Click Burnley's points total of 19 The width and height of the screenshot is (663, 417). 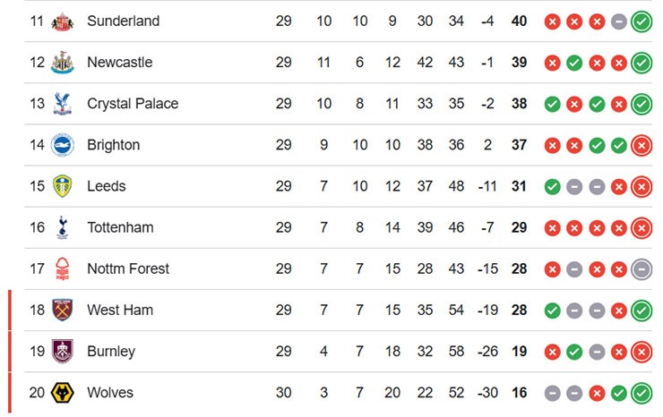(x=519, y=351)
